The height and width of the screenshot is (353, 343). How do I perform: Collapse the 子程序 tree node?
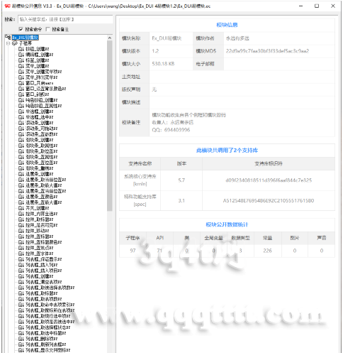point(8,43)
